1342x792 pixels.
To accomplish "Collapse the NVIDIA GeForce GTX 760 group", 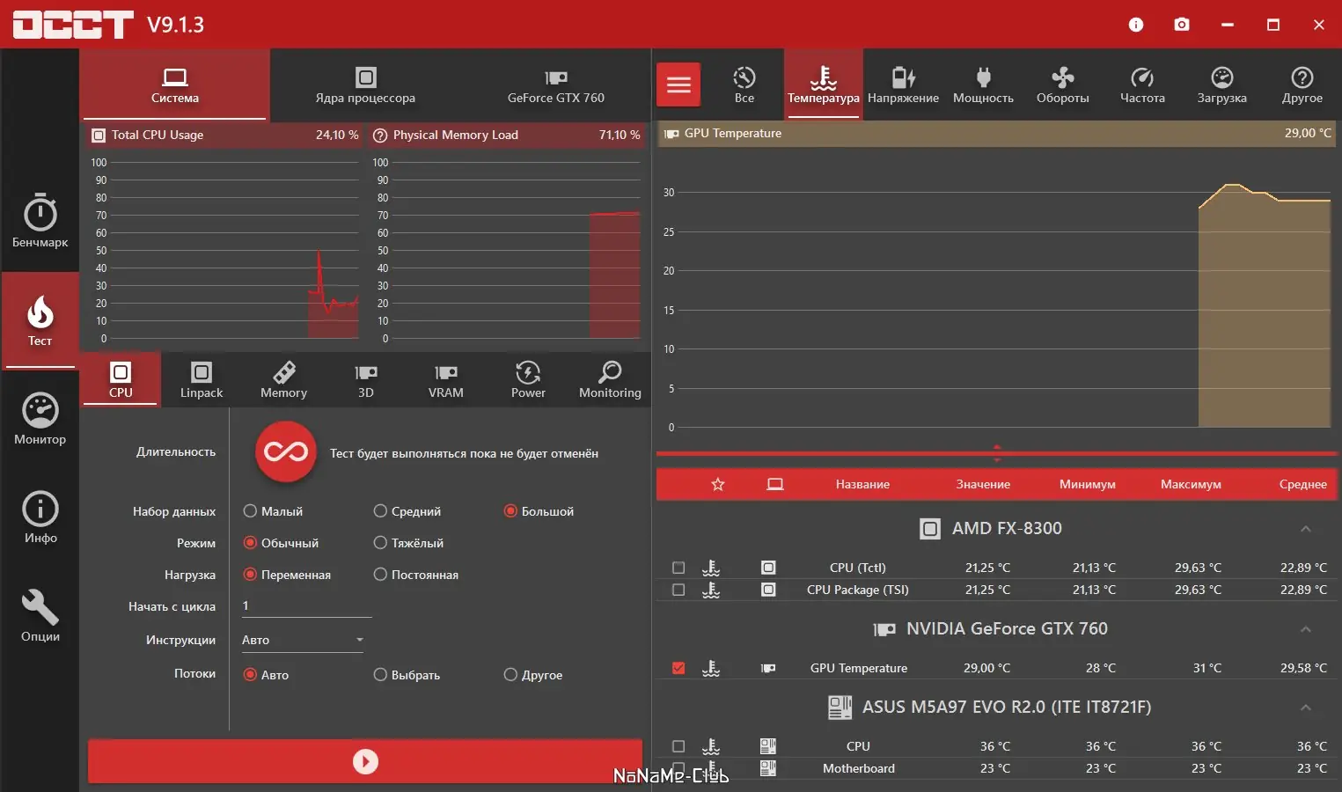I will click(x=1306, y=629).
